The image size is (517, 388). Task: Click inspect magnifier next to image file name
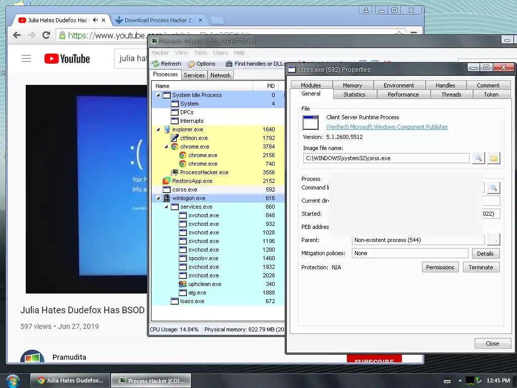479,158
